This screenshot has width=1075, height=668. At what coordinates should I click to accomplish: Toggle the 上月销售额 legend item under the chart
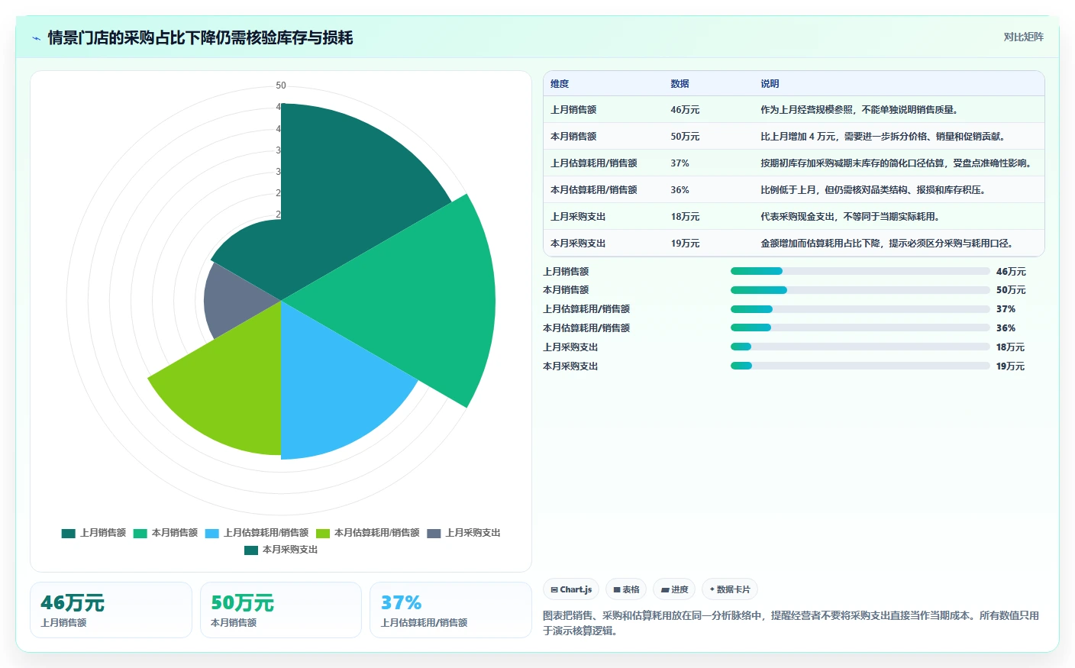pos(94,533)
